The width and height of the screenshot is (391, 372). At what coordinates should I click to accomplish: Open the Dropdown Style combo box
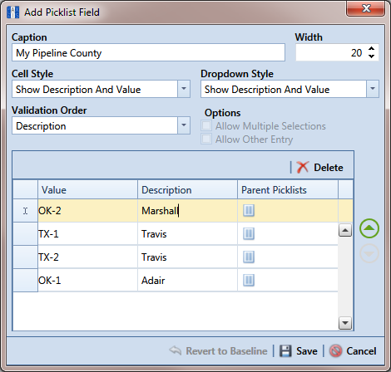(373, 89)
